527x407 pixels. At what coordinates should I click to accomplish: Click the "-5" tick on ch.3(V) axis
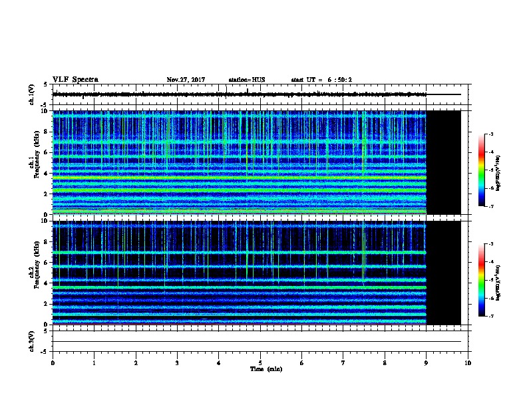(45, 352)
